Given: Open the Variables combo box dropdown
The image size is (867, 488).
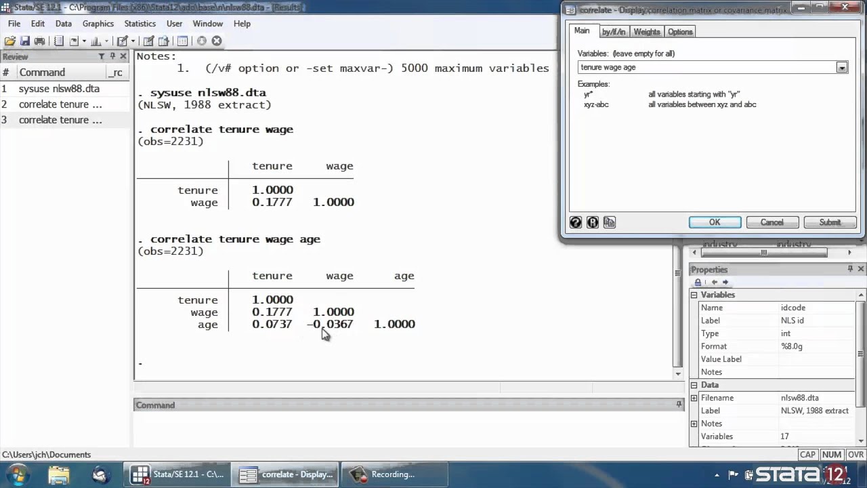Looking at the screenshot, I should [x=842, y=67].
